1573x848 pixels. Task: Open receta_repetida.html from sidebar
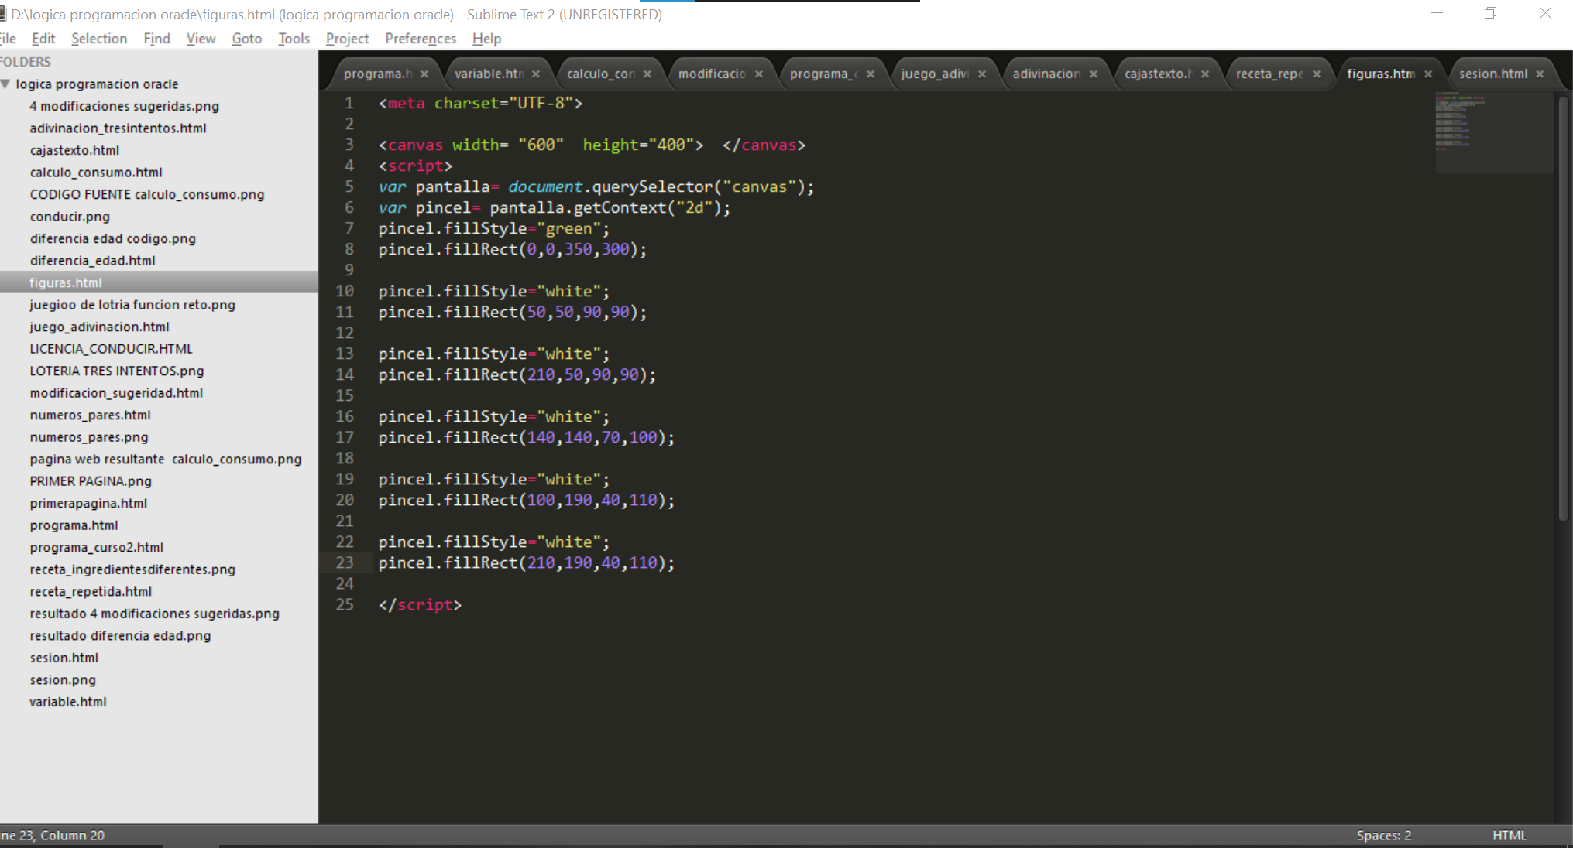[91, 591]
